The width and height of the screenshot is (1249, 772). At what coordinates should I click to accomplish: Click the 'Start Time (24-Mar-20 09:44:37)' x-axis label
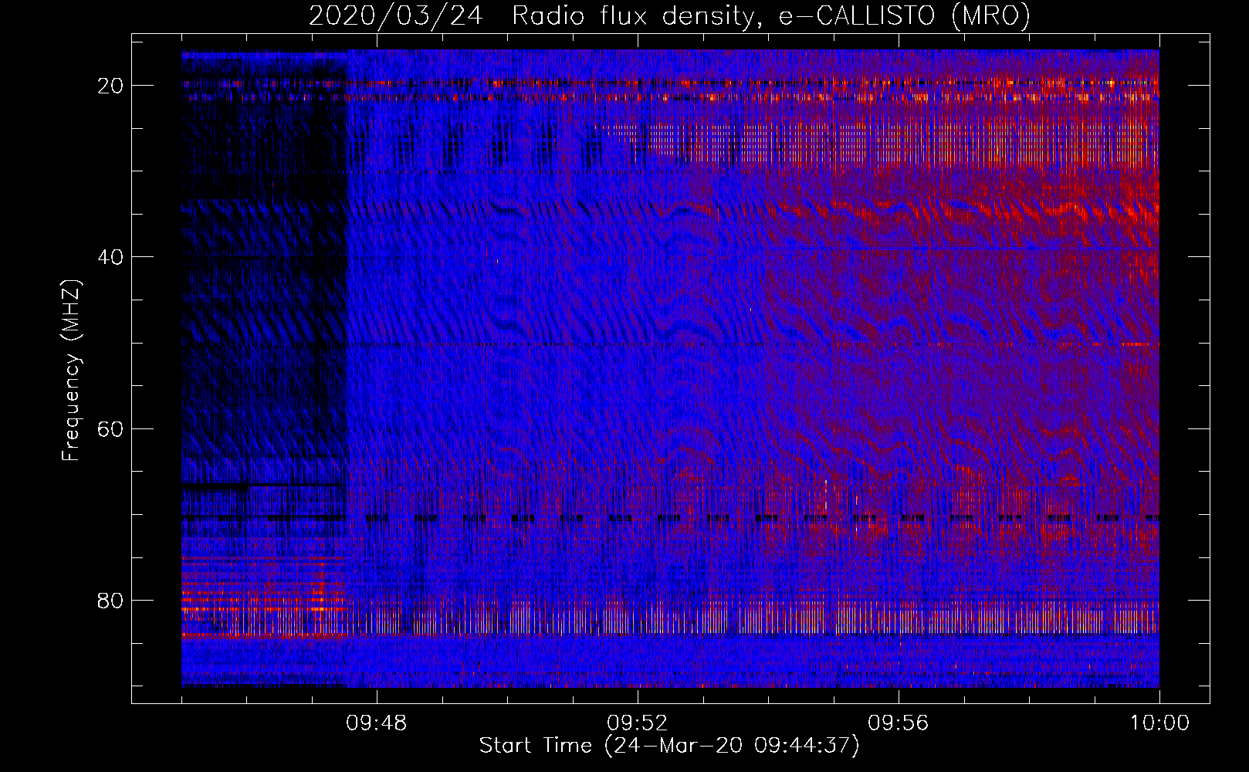pyautogui.click(x=669, y=746)
